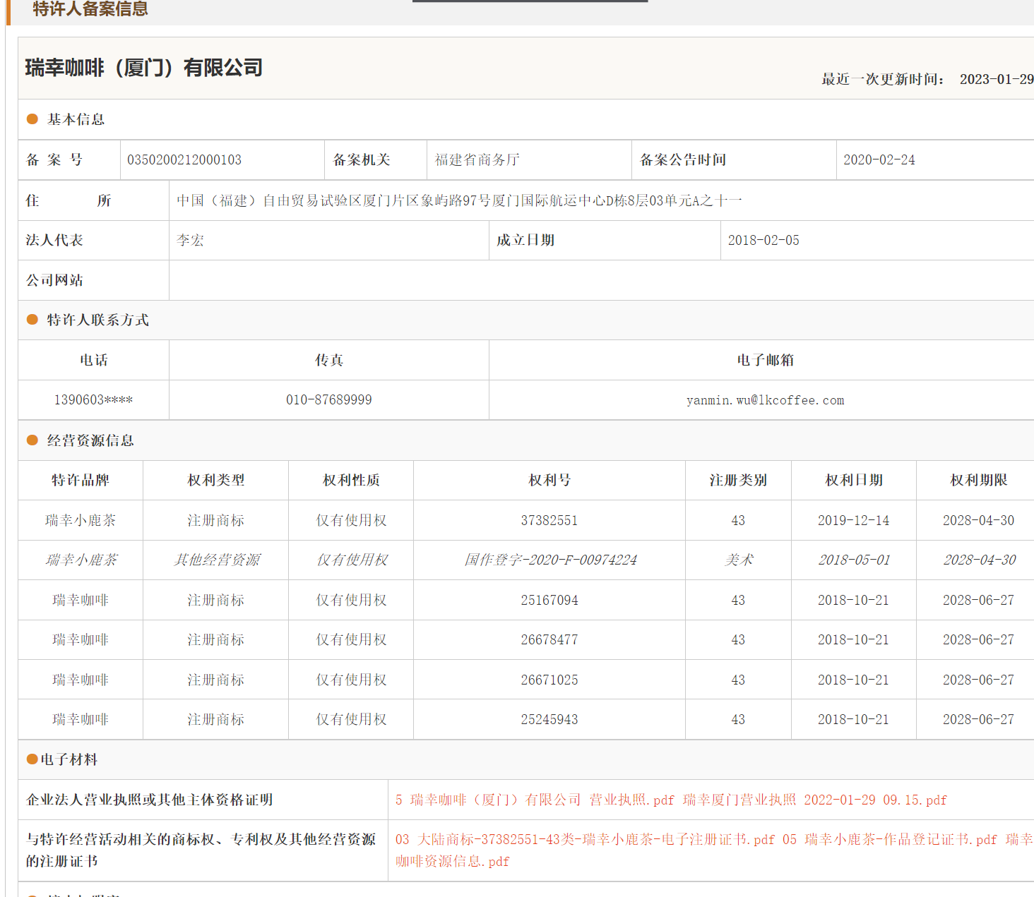This screenshot has height=897, width=1034.
Task: Click the company name 瑞幸咖啡（厦门）有限公司 heading
Action: point(144,68)
